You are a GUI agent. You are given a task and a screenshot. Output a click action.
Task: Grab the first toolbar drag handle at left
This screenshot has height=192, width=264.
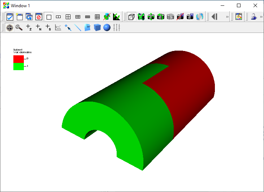pos(3,17)
